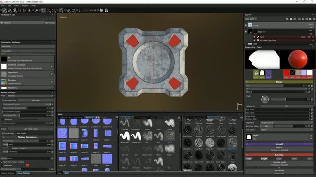Click the brush angle dial
The width and height of the screenshot is (316, 177).
click(265, 99)
